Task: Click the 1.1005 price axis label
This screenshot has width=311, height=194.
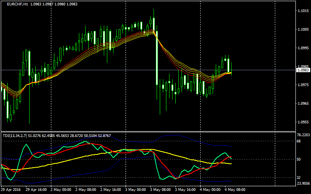Action: [x=303, y=29]
